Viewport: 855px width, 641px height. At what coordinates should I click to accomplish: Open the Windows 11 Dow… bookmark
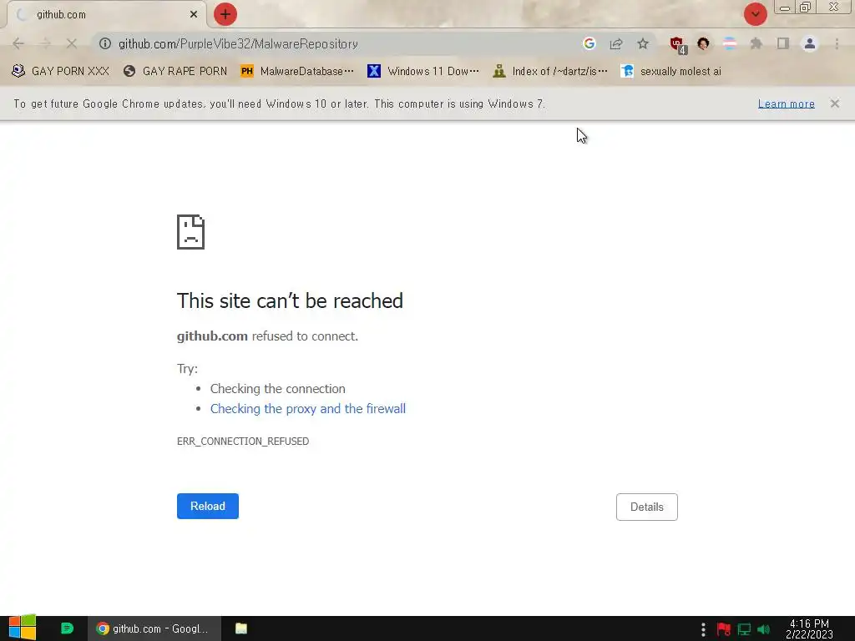(x=423, y=72)
